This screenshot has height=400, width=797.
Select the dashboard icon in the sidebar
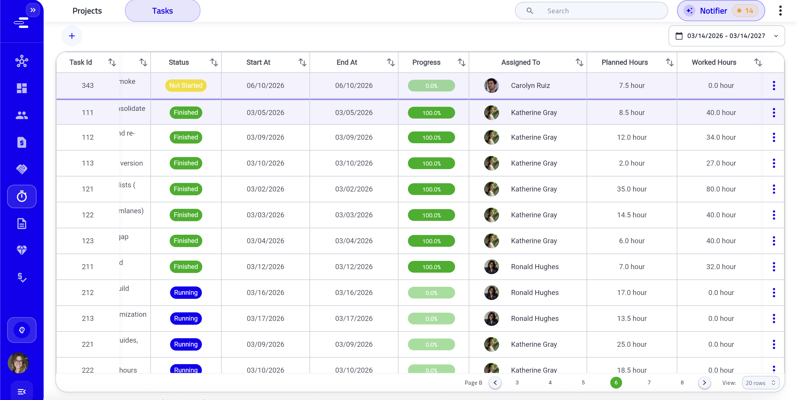[22, 88]
